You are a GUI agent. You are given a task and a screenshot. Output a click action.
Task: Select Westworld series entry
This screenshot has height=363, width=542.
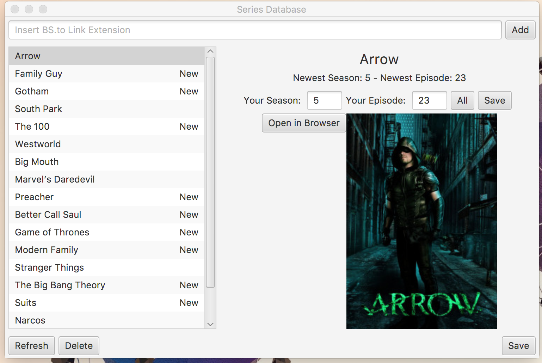coord(107,144)
